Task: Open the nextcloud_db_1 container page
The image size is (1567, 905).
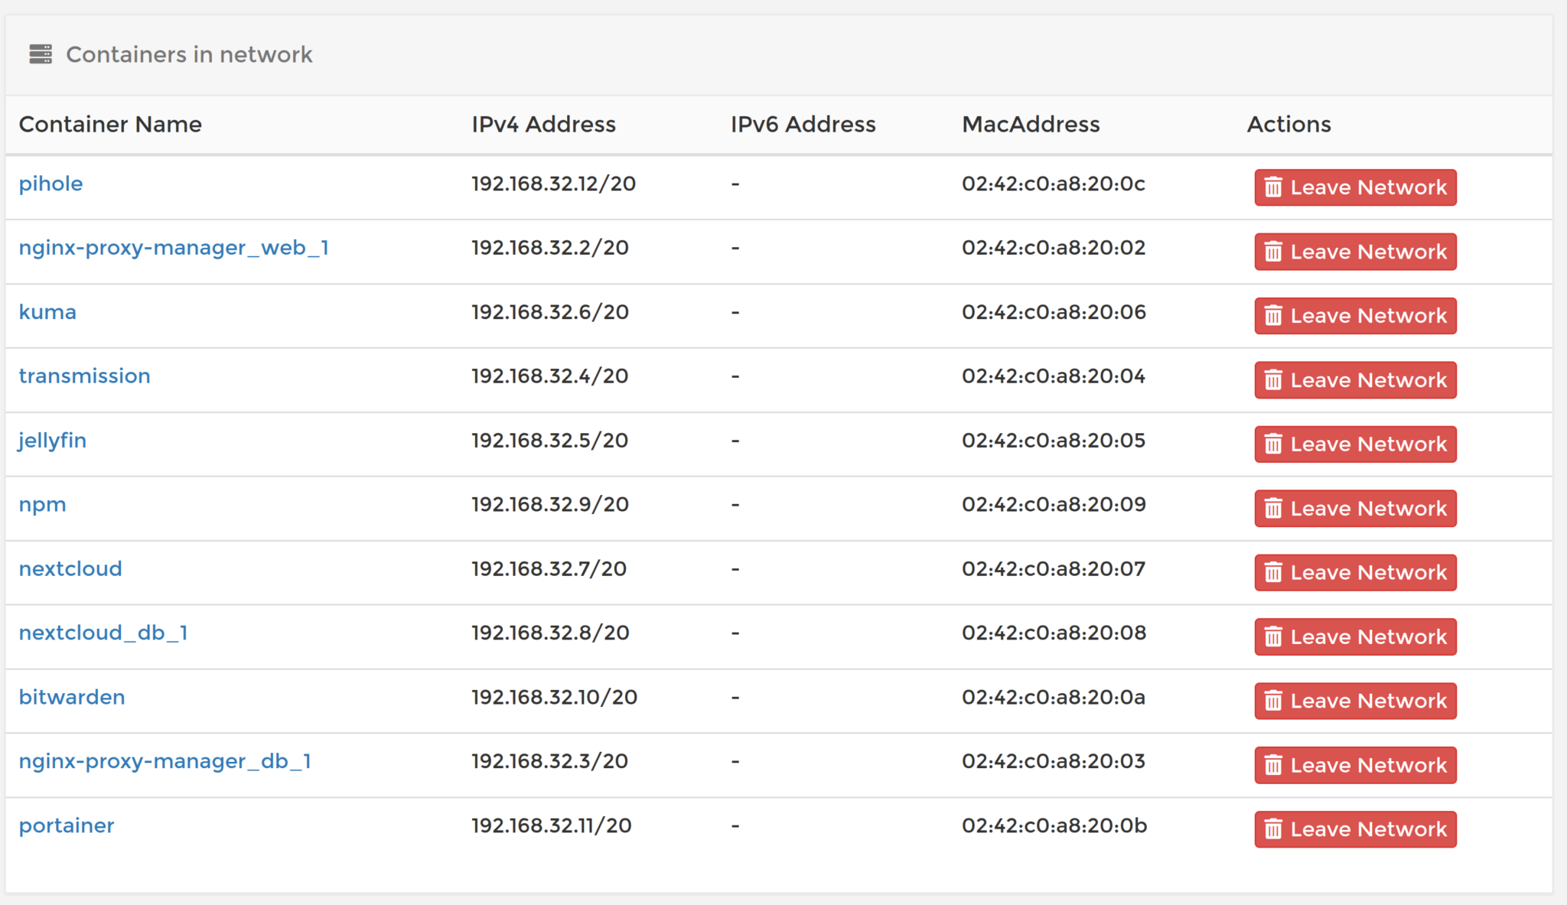Action: (105, 633)
